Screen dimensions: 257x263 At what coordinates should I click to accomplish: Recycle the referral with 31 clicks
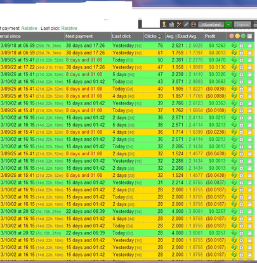234,183
